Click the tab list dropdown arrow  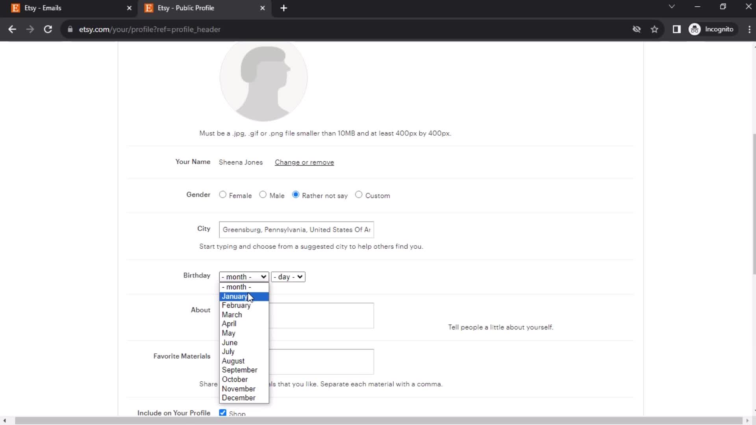(x=672, y=7)
